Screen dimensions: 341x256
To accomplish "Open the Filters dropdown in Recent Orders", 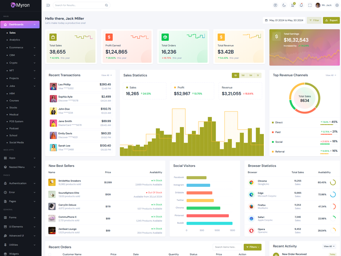I will coord(252,247).
